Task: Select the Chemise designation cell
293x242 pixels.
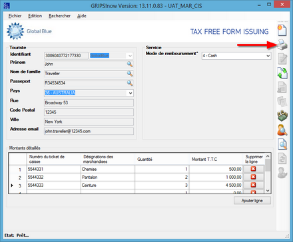Action: [108, 170]
